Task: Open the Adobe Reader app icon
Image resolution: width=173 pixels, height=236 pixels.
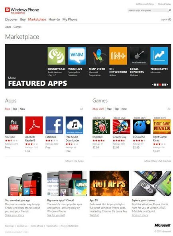Action: [34, 125]
